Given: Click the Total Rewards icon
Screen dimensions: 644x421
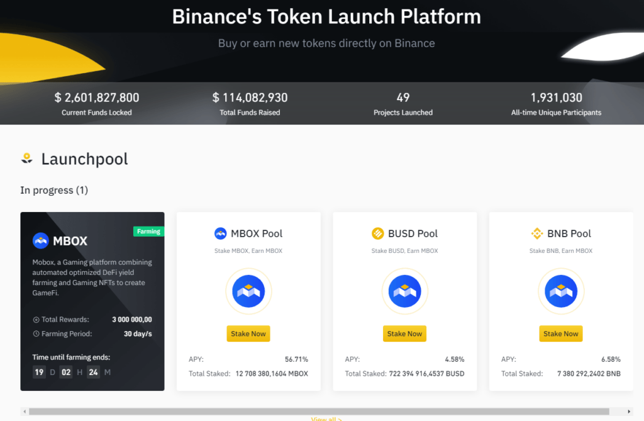Looking at the screenshot, I should coord(36,320).
